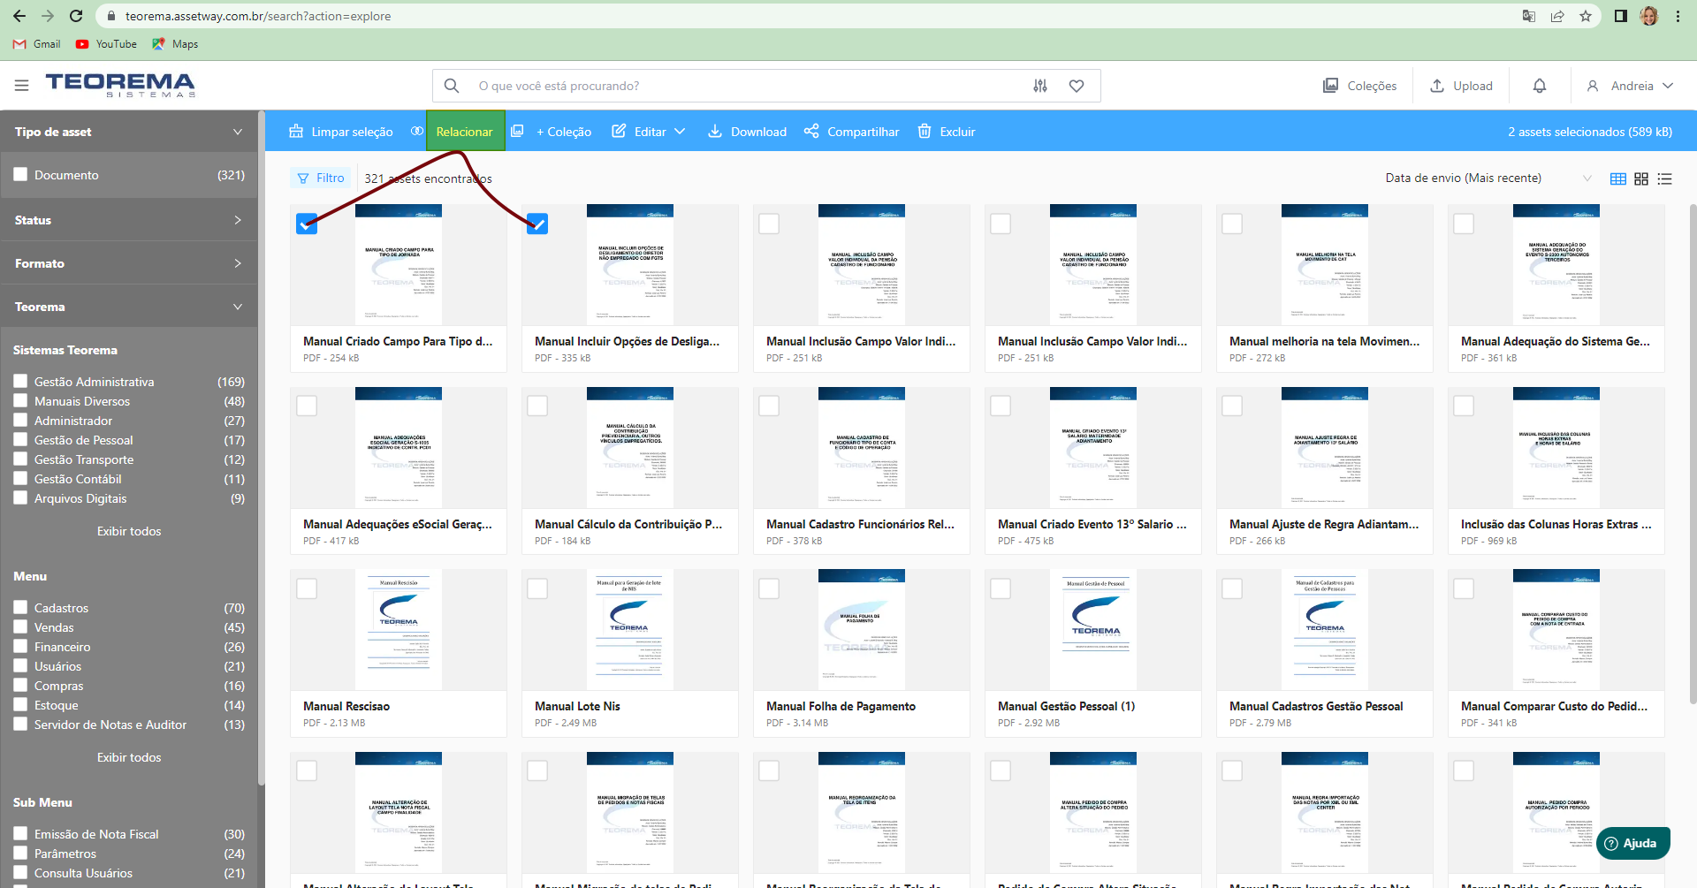Click Manual Criado Evento 13º Salario title

click(x=1092, y=524)
